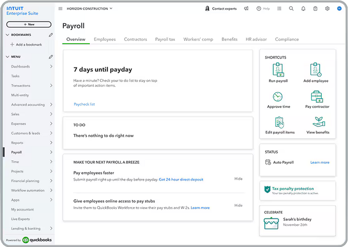Click the search magnifier icon
Screen dimensions: 348x247
click(x=291, y=9)
